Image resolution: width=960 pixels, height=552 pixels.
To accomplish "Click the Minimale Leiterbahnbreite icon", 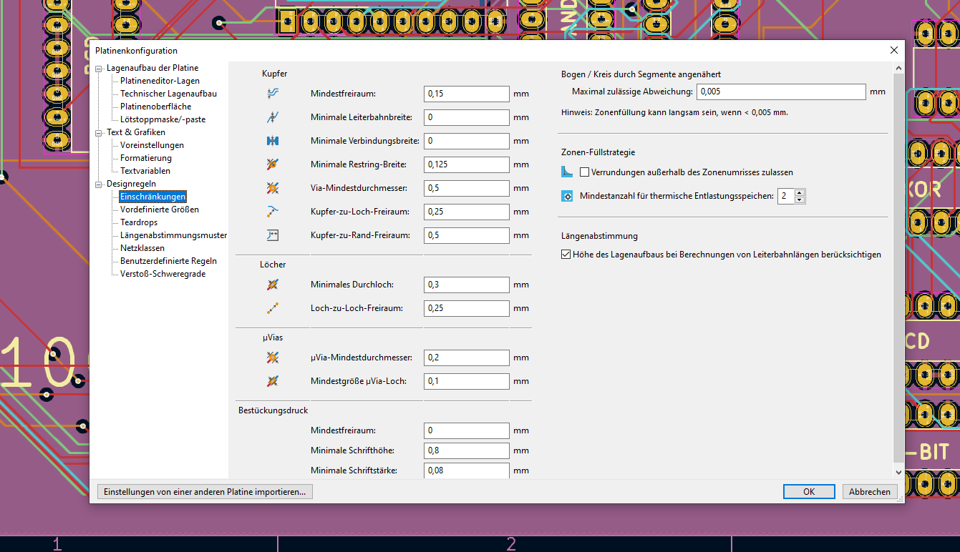I will click(x=272, y=117).
